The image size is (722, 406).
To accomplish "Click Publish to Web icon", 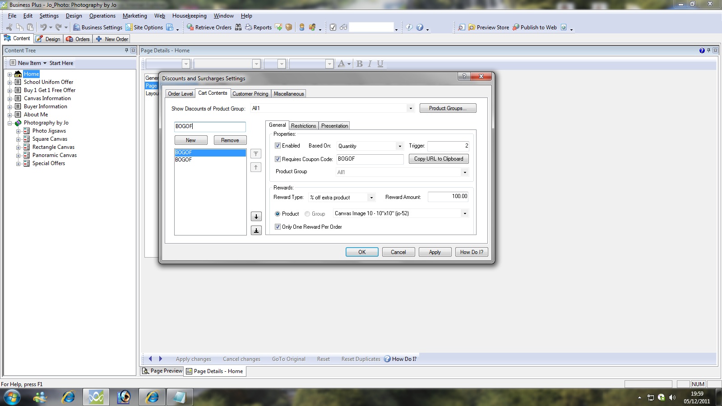I will pos(515,27).
